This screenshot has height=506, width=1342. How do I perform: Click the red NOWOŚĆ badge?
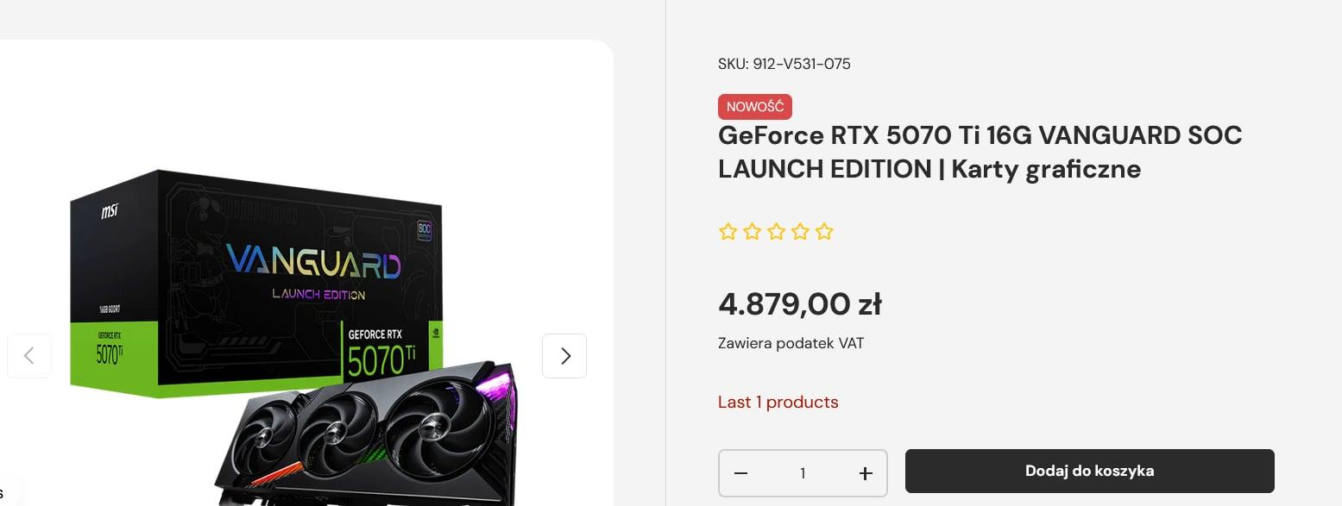click(755, 107)
